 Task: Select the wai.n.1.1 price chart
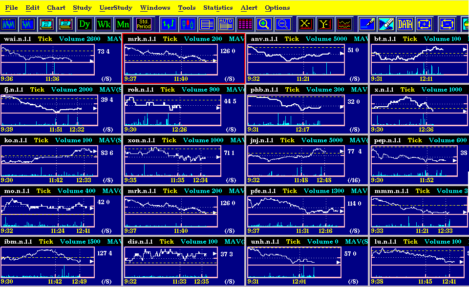click(47, 54)
